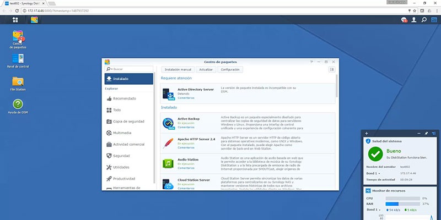Click Requiere atención section heading

click(x=176, y=78)
